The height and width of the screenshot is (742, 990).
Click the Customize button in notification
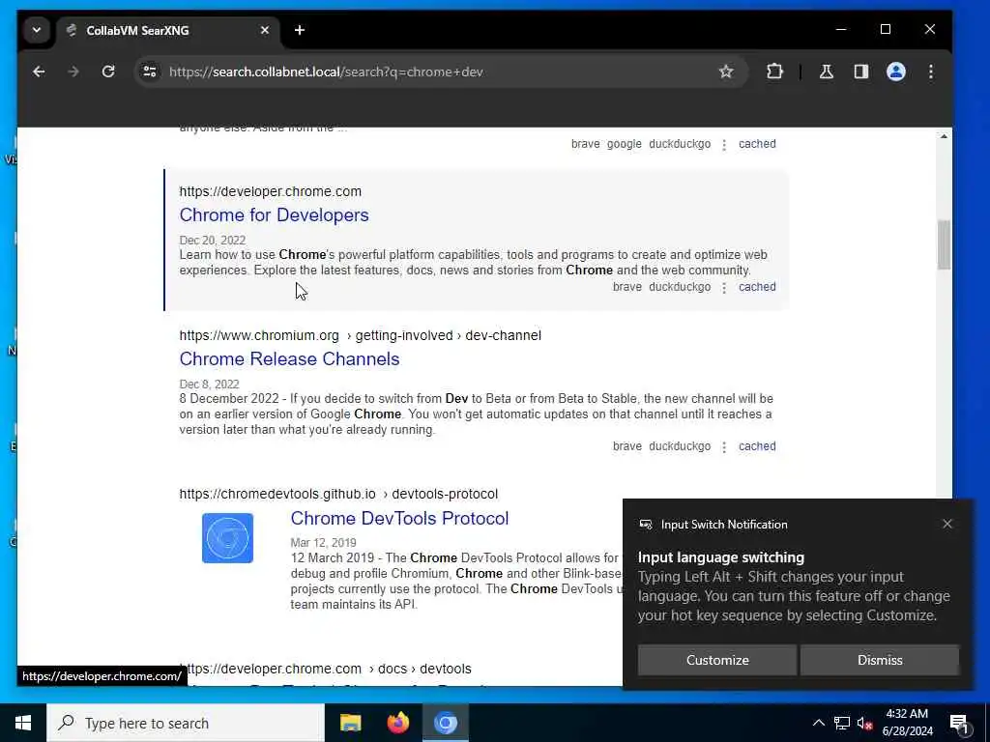(717, 660)
